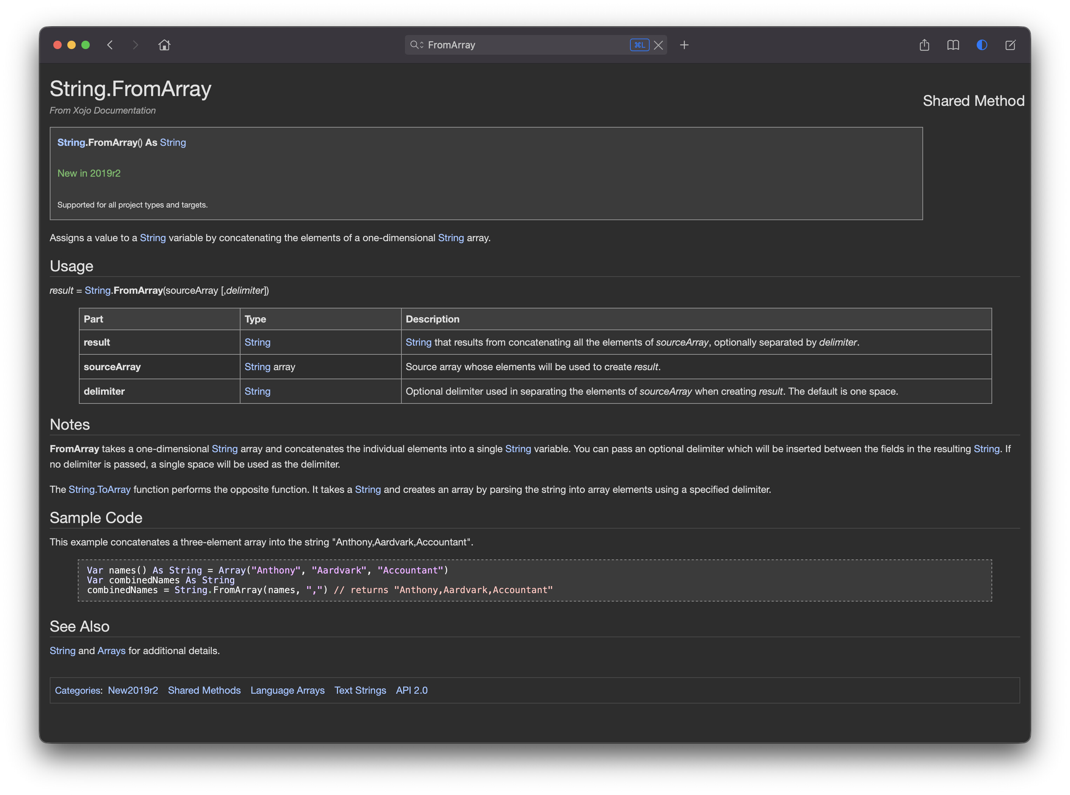Screen dimensions: 1070x795
Task: Open String link before 'variable. You can pass'
Action: [x=518, y=449]
